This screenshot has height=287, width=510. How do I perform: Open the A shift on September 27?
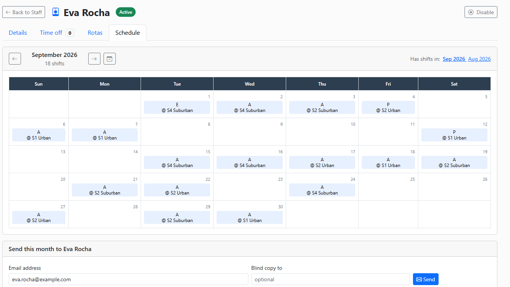point(39,217)
